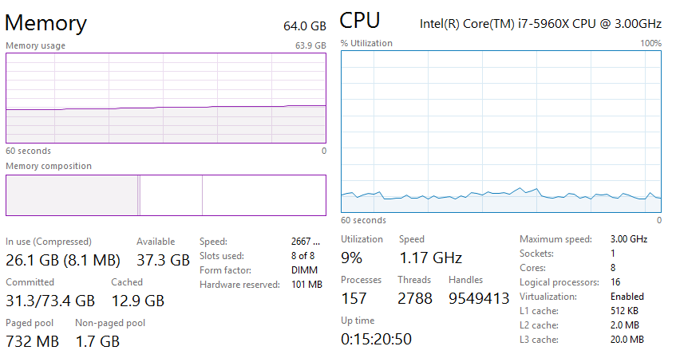Click the Handles count 9549413
This screenshot has height=358, width=676.
[478, 299]
